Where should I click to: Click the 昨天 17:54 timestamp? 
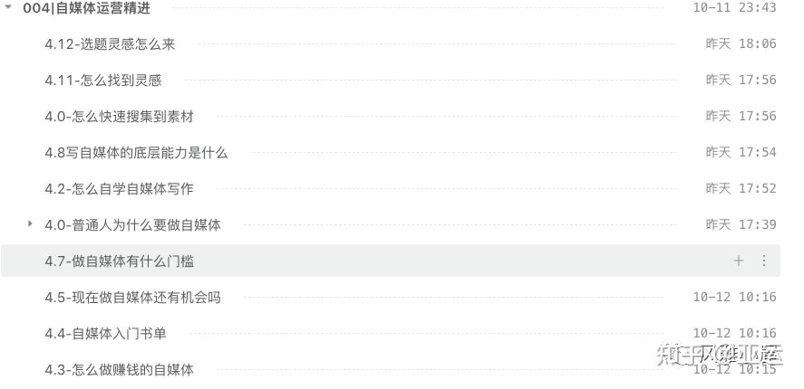point(741,152)
